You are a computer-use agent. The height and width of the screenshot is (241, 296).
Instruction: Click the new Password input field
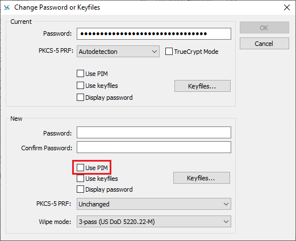click(154, 133)
